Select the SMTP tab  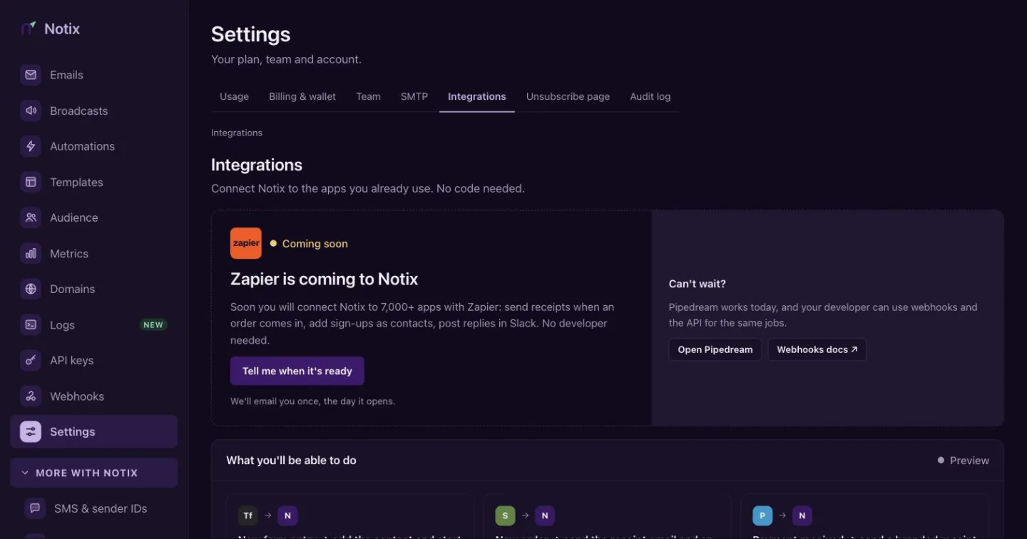coord(414,96)
